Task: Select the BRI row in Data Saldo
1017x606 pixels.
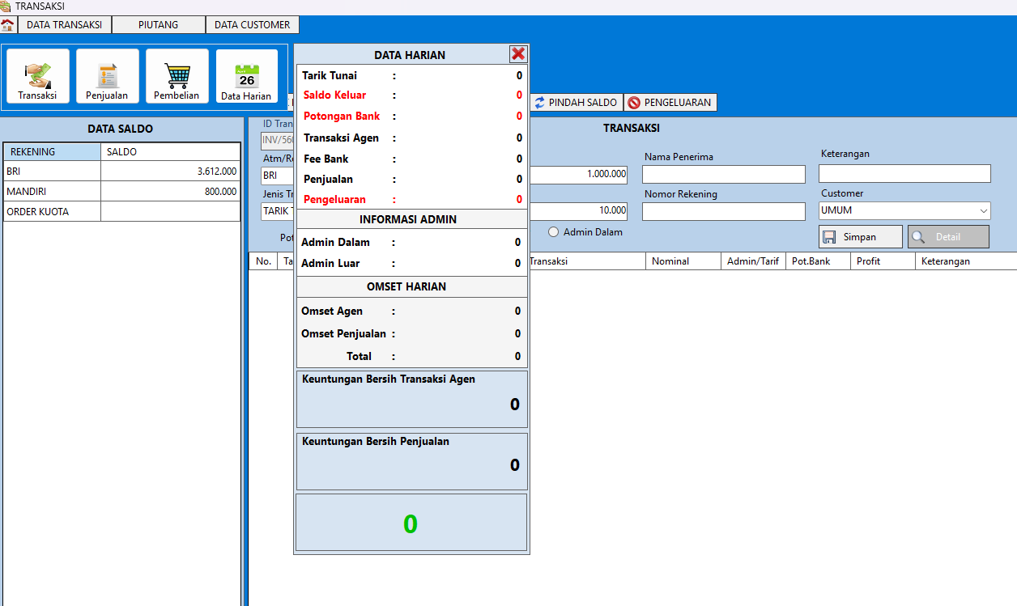Action: click(121, 172)
